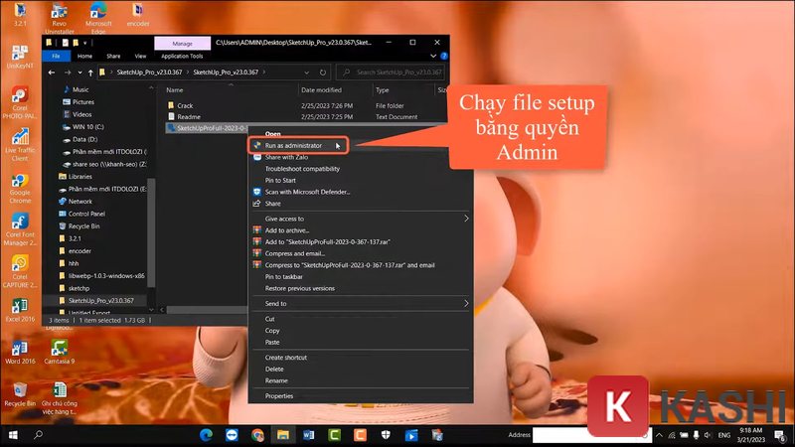Click the taskbar search icon

click(38, 435)
